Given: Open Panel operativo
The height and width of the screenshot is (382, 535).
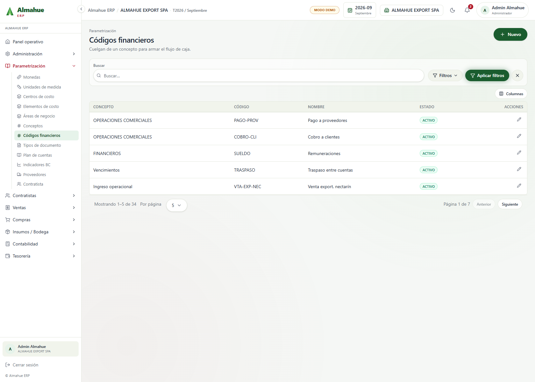Looking at the screenshot, I should [x=40, y=42].
